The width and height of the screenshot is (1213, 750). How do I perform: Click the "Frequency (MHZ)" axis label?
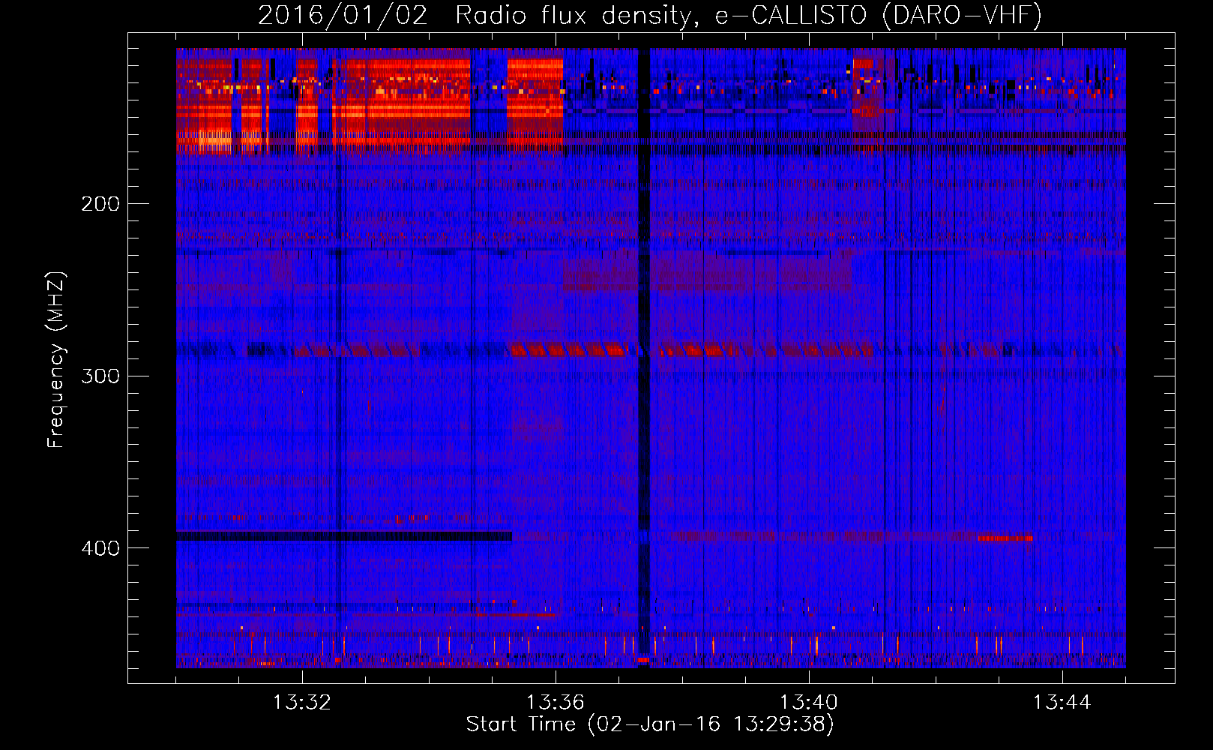[x=56, y=360]
